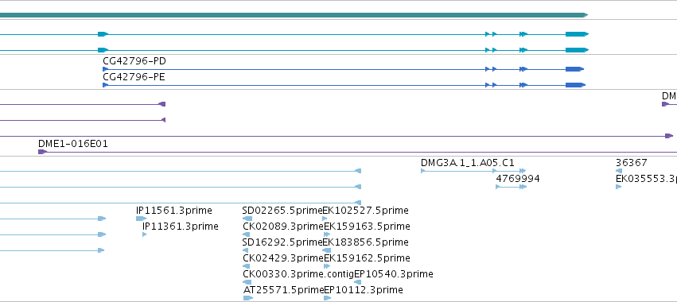677x302 pixels.
Task: Click the IP11561.3prime EST label
Action: click(x=174, y=211)
